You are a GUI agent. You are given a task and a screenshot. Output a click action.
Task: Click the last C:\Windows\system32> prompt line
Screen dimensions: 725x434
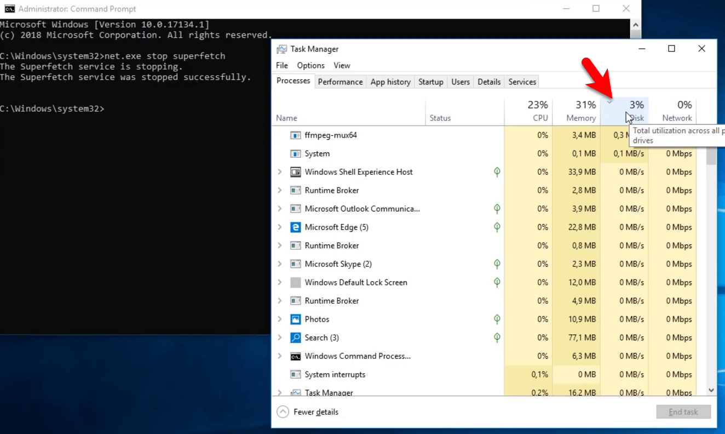pyautogui.click(x=52, y=108)
